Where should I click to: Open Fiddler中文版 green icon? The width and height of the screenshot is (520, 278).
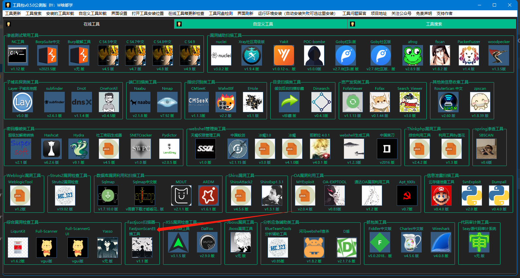(x=380, y=242)
